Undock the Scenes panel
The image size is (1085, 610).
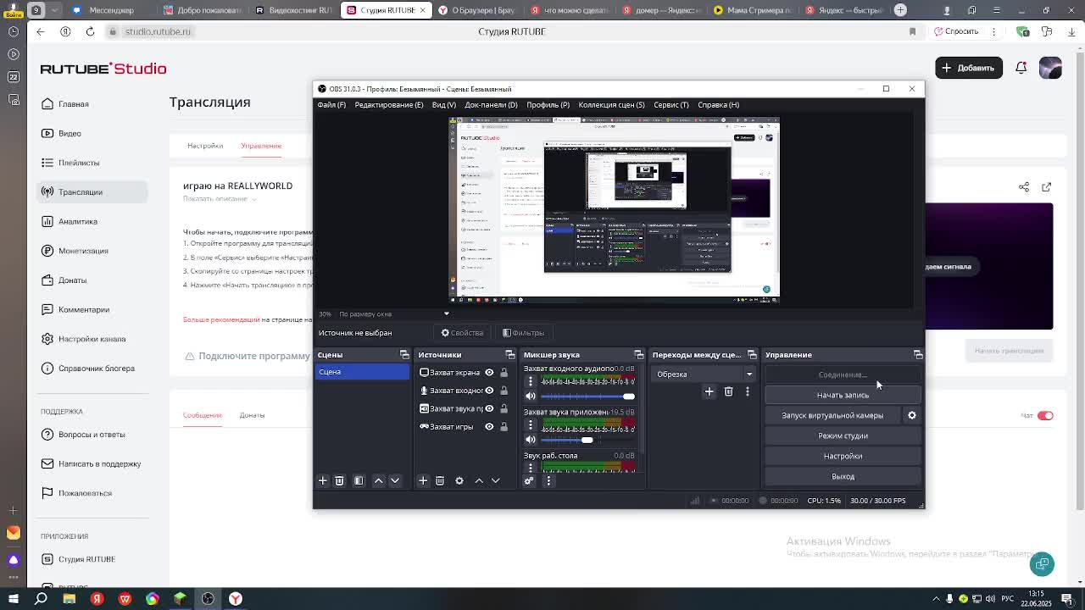tap(404, 355)
